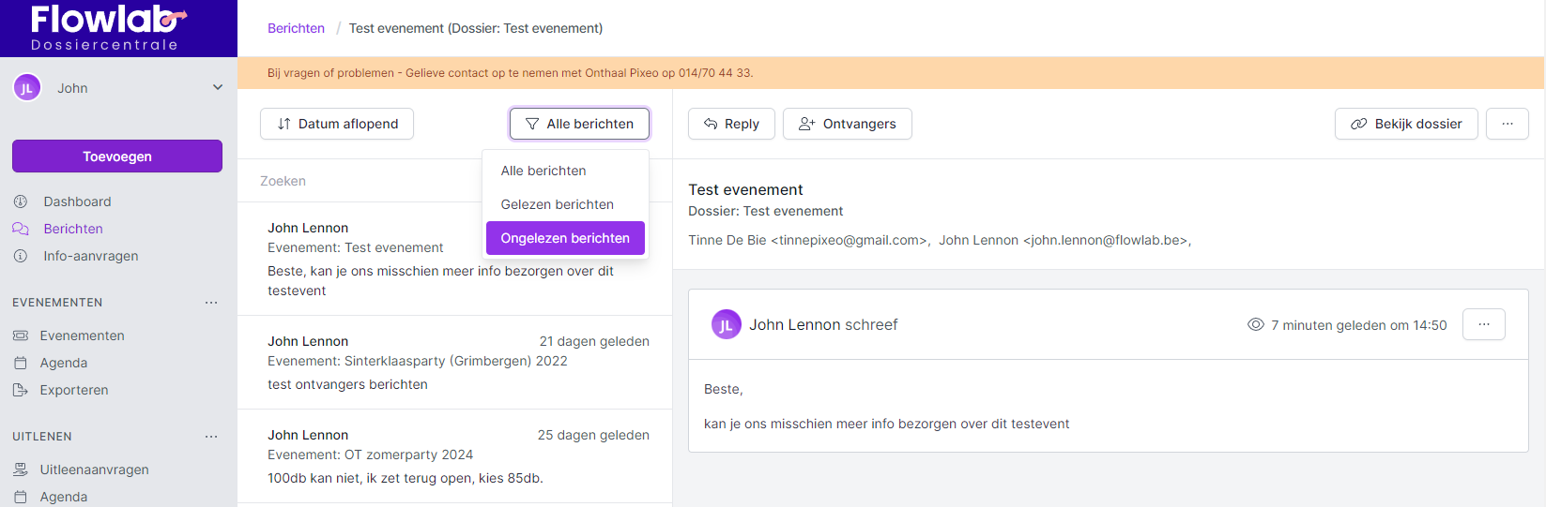Open the Sinterklaasparty (Grimbergen) 2022 message
This screenshot has width=1546, height=507.
[454, 362]
